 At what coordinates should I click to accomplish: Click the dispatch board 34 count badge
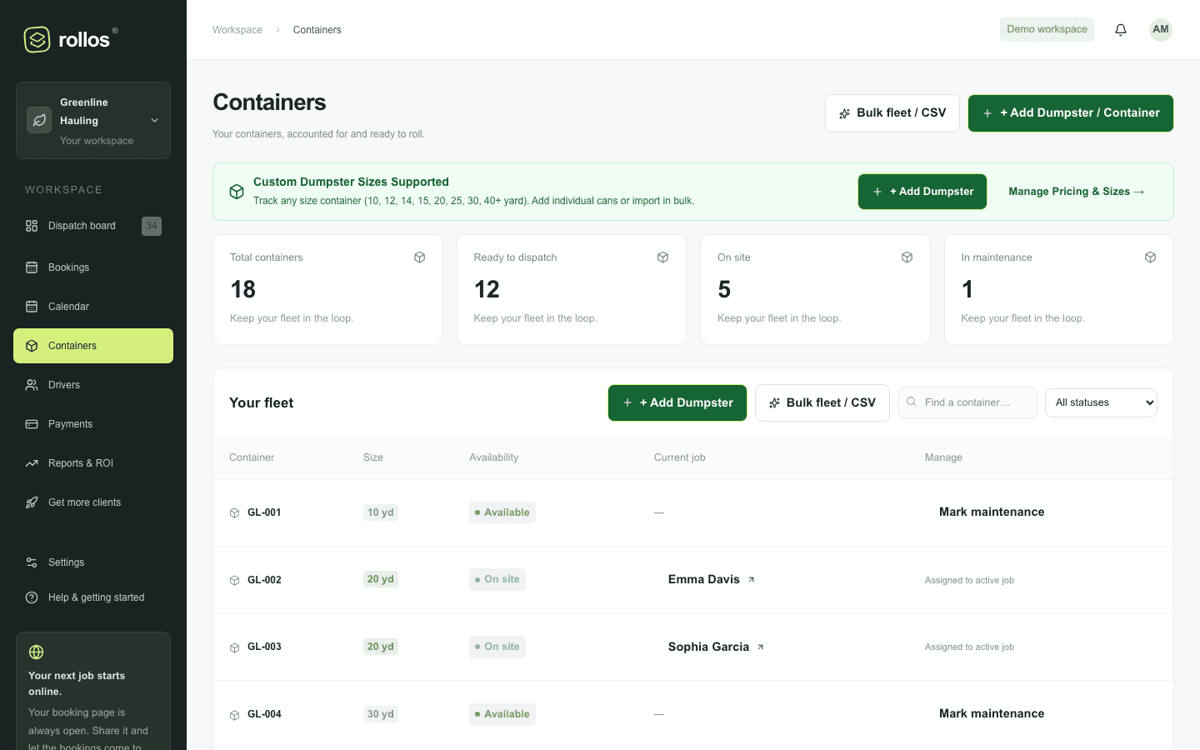point(152,226)
